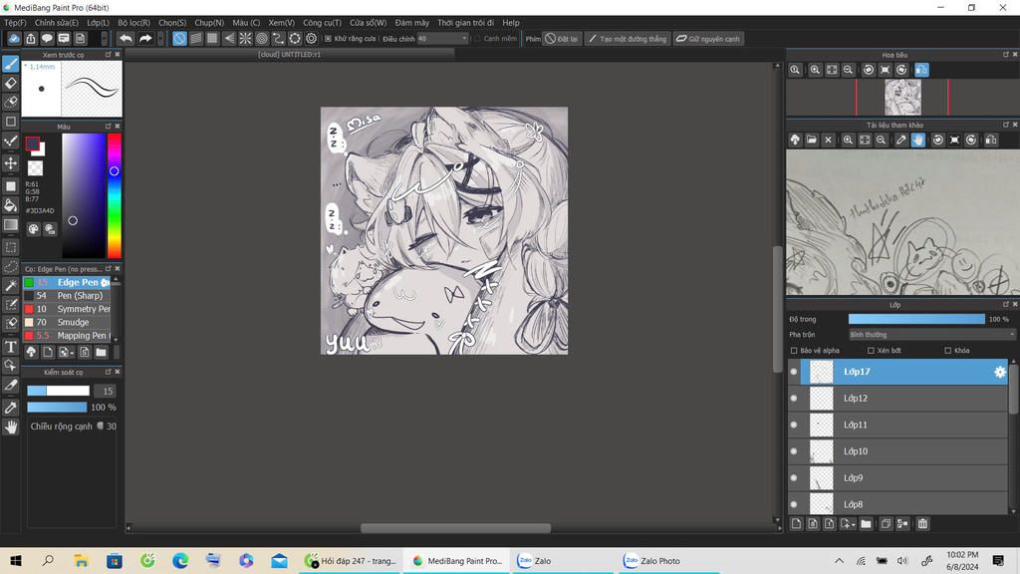Open the Cửa sổ(W) menu

369,22
